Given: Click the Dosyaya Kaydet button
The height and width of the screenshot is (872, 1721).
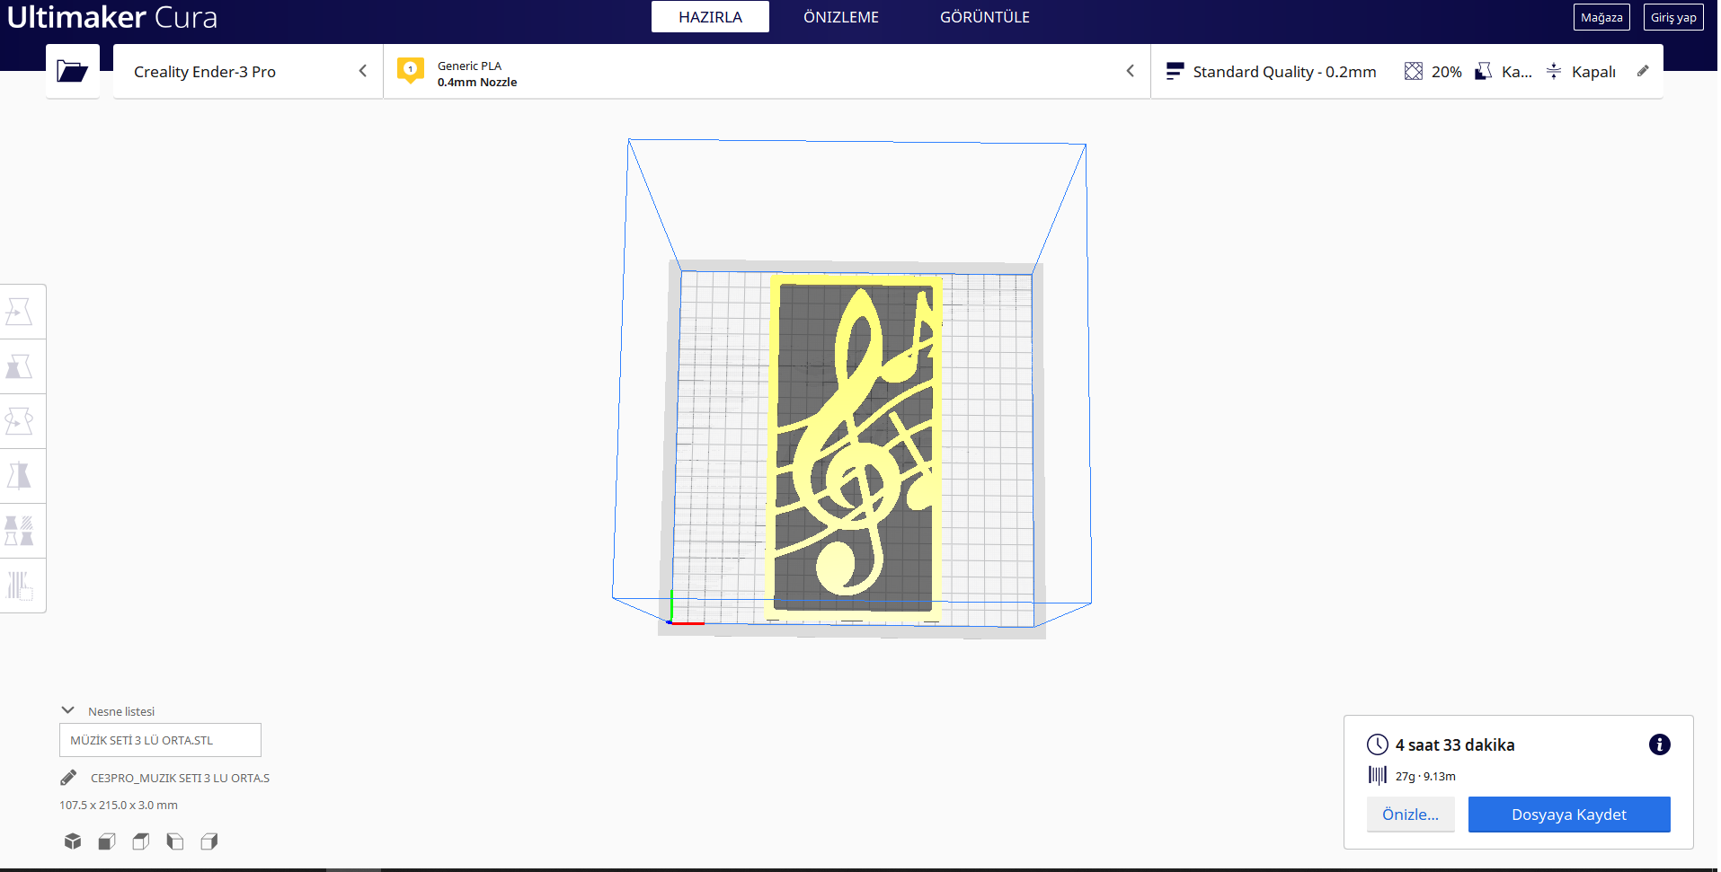Looking at the screenshot, I should (x=1569, y=814).
